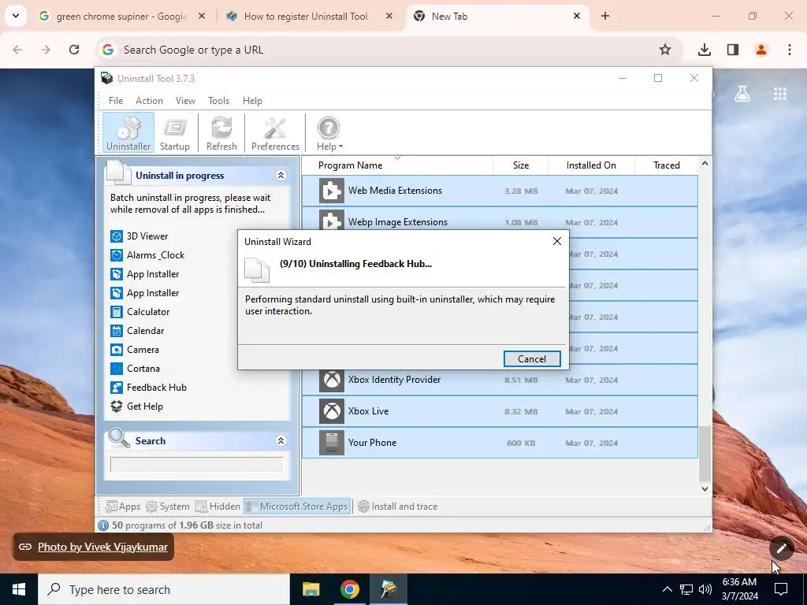
Task: Click the Calculator icon in list
Action: (x=117, y=312)
